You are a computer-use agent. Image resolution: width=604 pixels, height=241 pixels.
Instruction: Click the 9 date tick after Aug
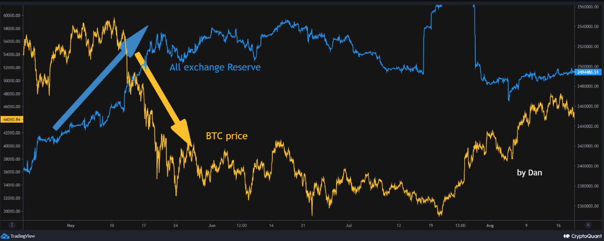[527, 225]
